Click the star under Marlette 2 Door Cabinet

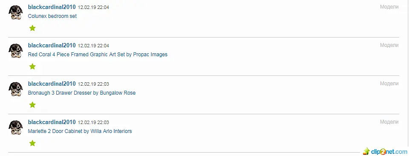point(32,143)
